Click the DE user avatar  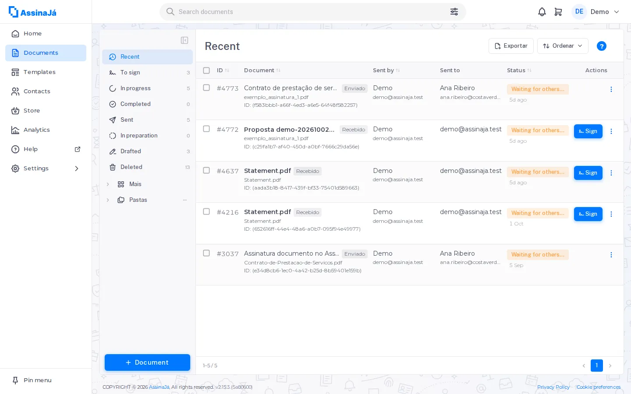(x=579, y=12)
